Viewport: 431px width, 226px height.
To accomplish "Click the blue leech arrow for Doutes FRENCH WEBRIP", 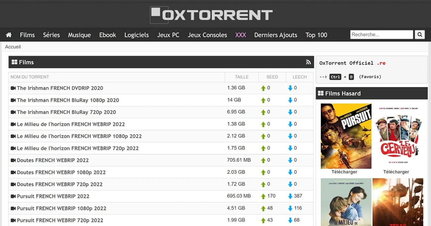I will [x=289, y=160].
